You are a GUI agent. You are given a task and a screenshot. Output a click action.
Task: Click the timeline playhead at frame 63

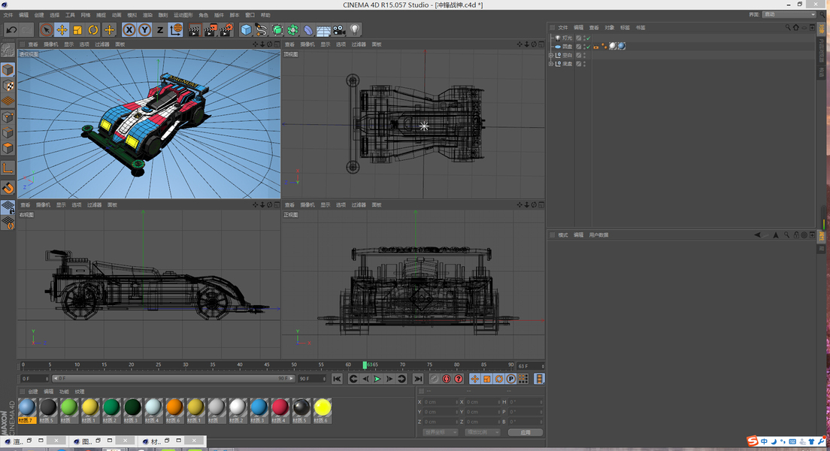pyautogui.click(x=365, y=365)
